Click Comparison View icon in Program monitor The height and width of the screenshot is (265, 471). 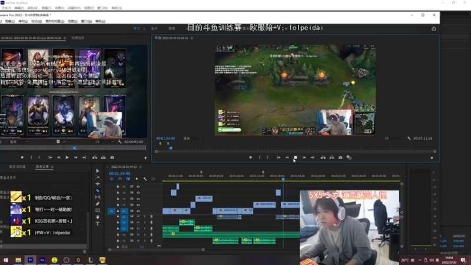point(349,157)
